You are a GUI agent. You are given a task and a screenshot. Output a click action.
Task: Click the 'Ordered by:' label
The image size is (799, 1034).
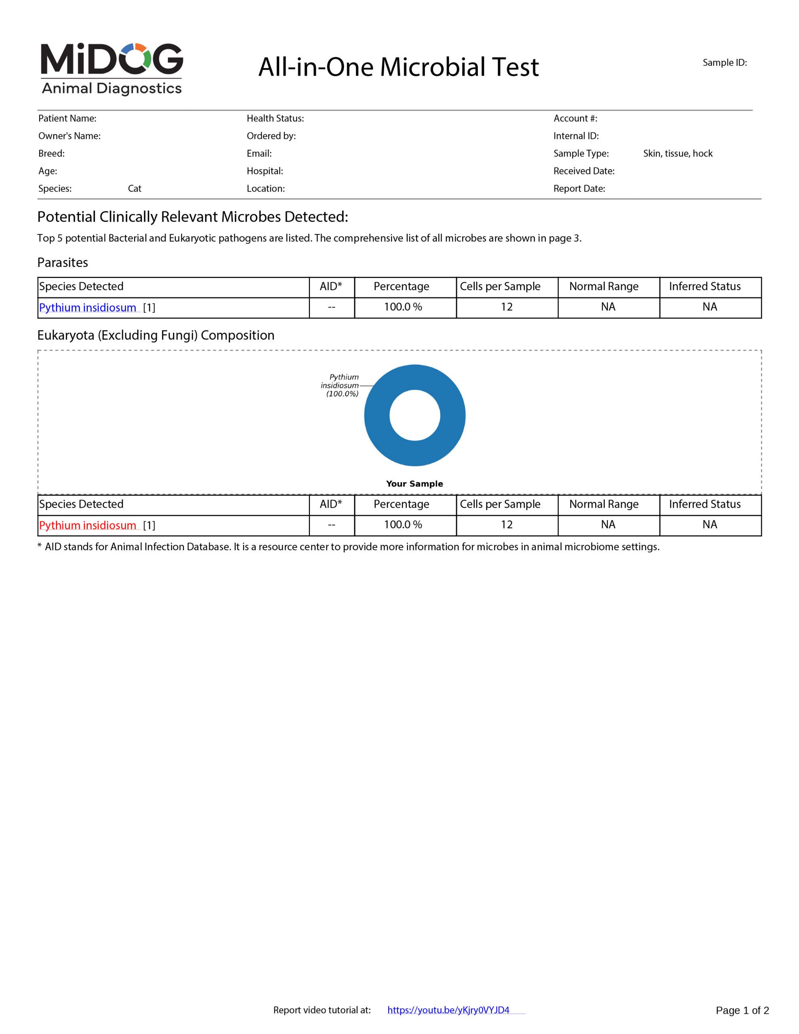click(x=271, y=136)
